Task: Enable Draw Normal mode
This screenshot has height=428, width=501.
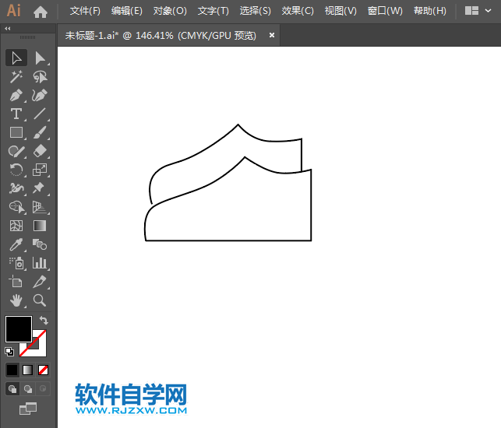Action: 12,389
